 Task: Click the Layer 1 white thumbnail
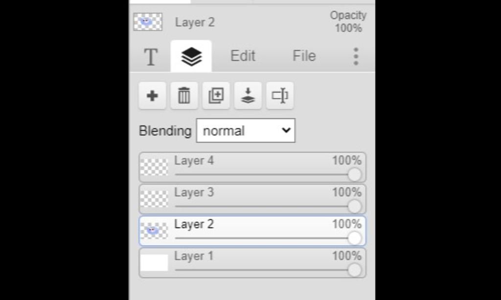[154, 262]
